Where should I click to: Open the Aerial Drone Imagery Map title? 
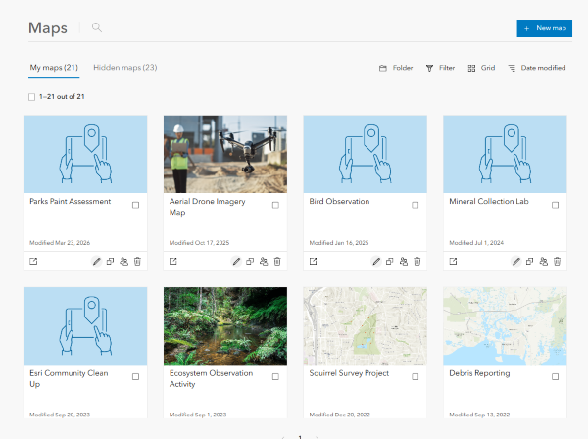coord(207,207)
